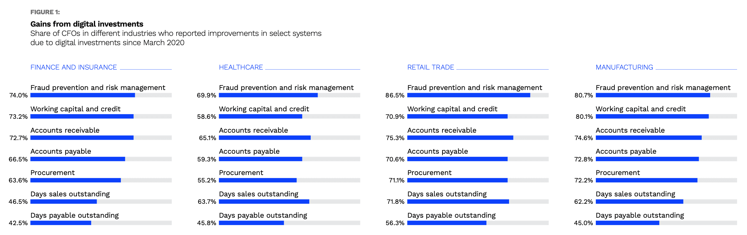Click the Finance and Insurance section heading

coord(73,67)
